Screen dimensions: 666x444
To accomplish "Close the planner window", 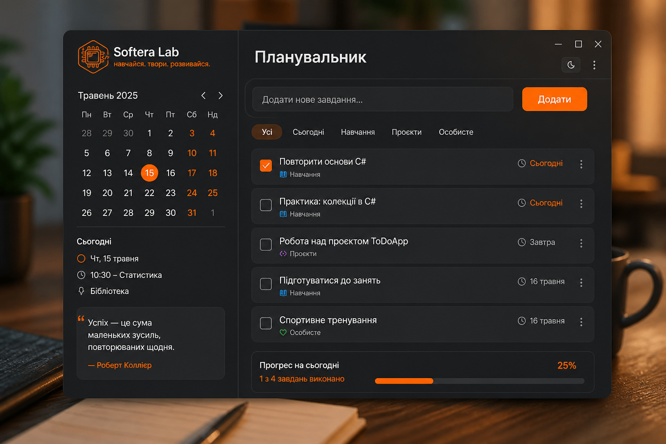I will (x=598, y=44).
